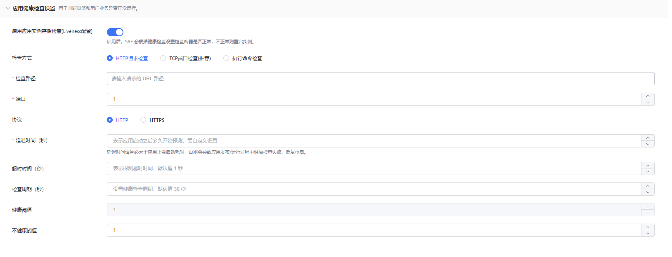This screenshot has width=672, height=257.
Task: Decrease 不健康阈值 using the down arrow
Action: pyautogui.click(x=648, y=234)
